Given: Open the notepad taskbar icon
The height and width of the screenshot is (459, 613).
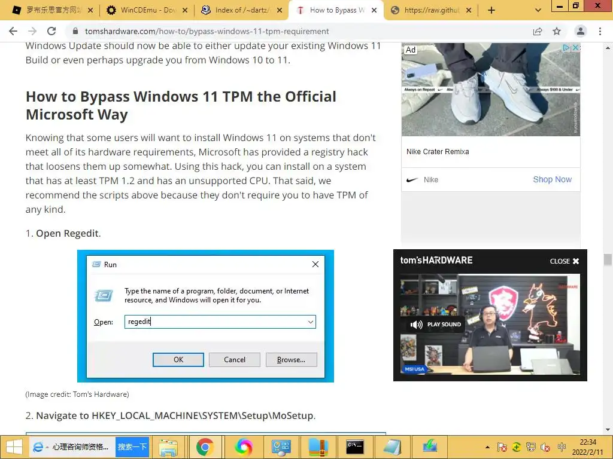Looking at the screenshot, I should [x=392, y=447].
